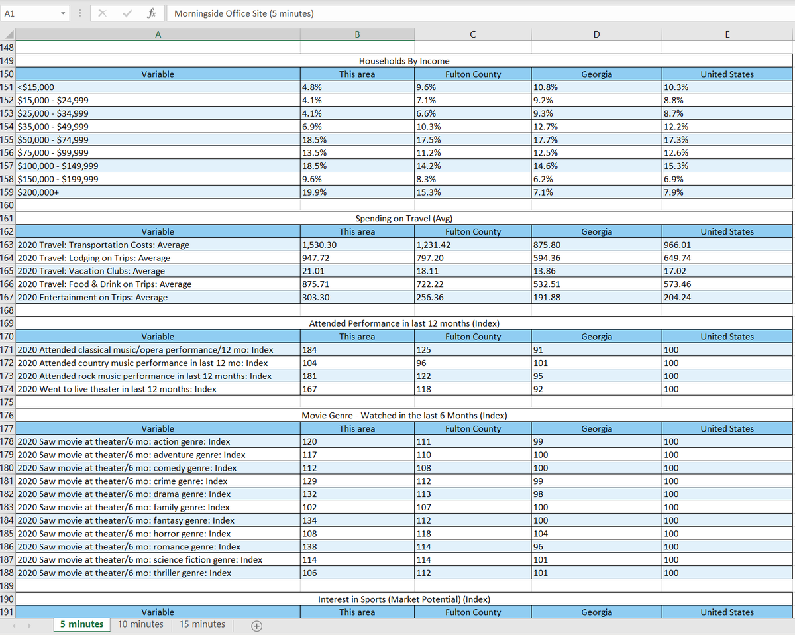
Task: Click the country music performance cell
Action: click(x=158, y=363)
